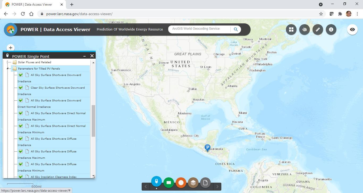Viewport: 363px width, 193px height.
Task: Click the Houston label on the map
Action: point(199,100)
